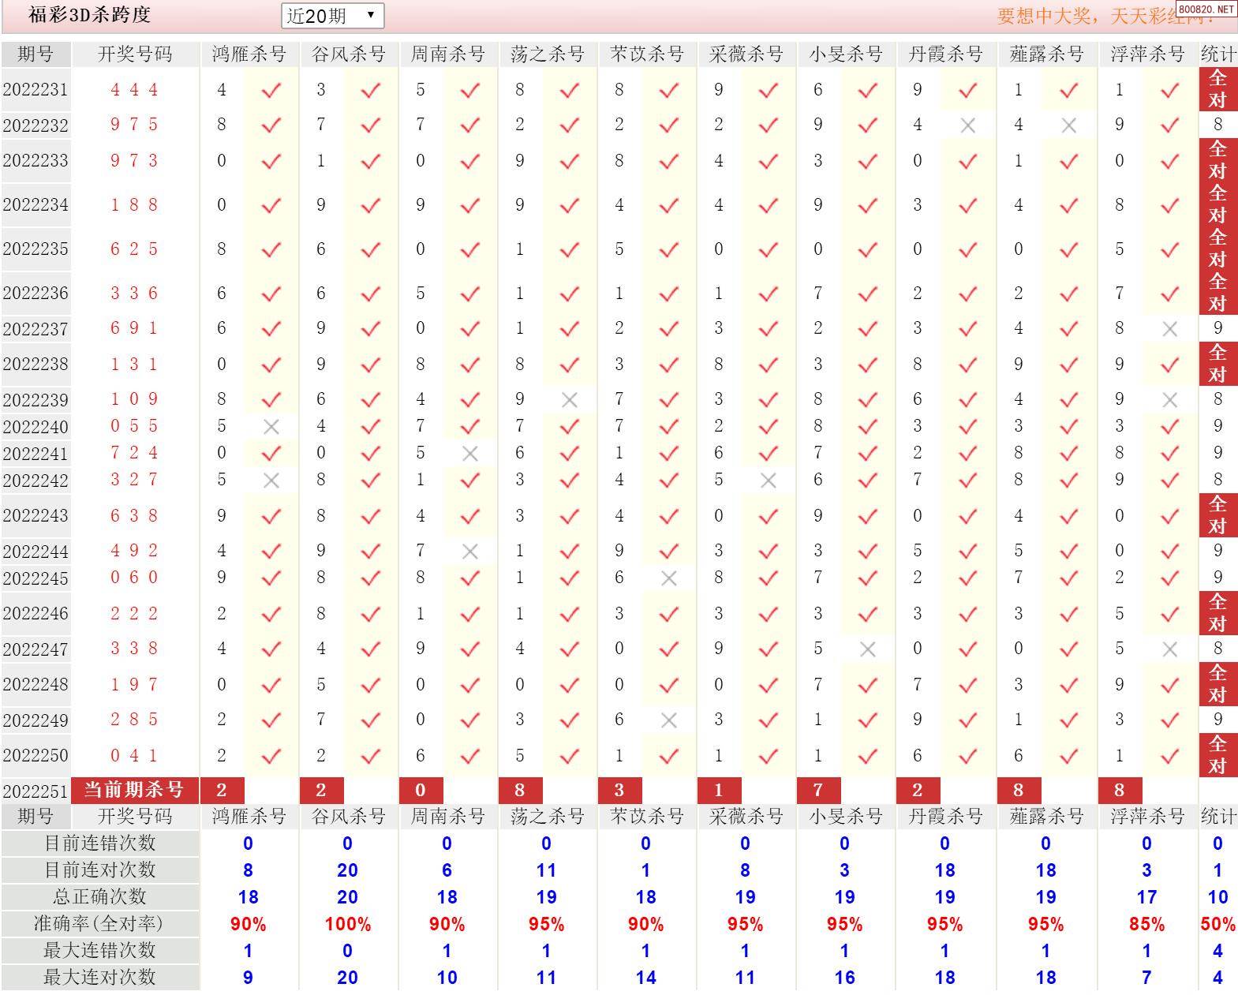Viewport: 1238px width, 995px height.
Task: Click the red check for 鸿雁 in row 2022231
Action: 271,91
